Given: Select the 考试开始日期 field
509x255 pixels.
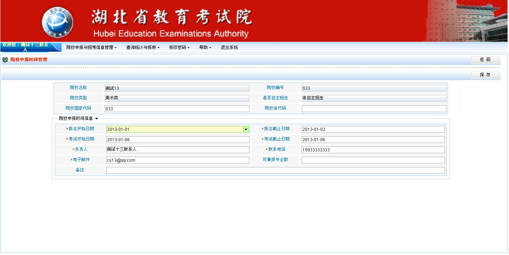Looking at the screenshot, I should pyautogui.click(x=177, y=140).
